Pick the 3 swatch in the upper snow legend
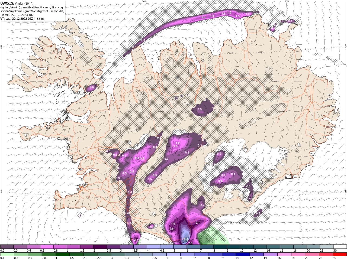The width and height of the screenshot is (347, 260). 127,247
